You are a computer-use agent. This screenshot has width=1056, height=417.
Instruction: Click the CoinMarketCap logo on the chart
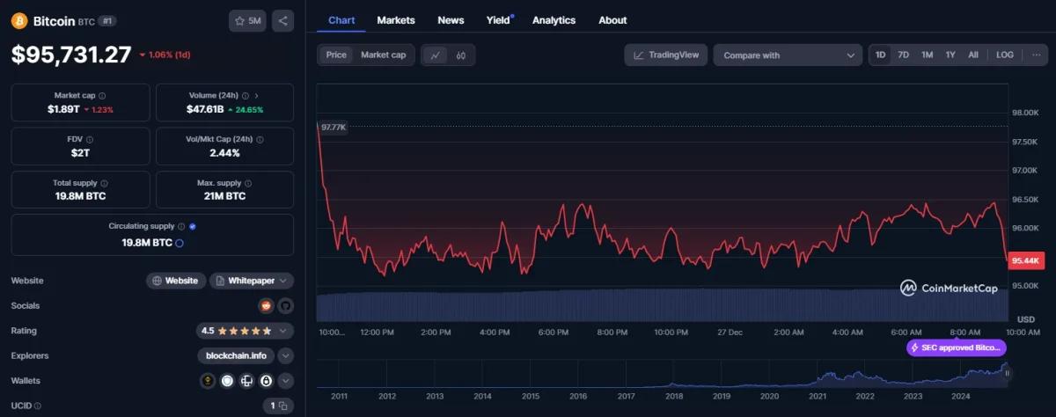(x=949, y=287)
